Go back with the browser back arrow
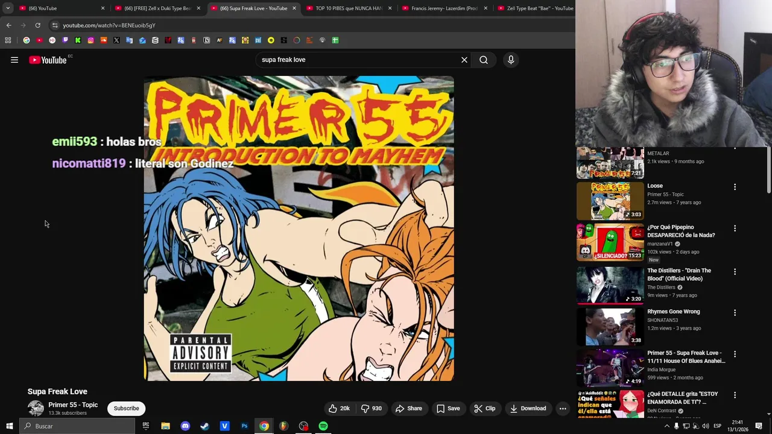The width and height of the screenshot is (772, 434). pos(8,25)
